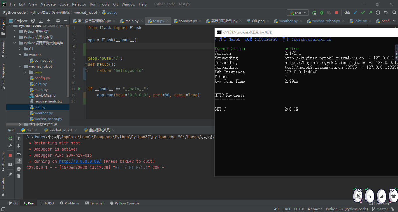This screenshot has width=398, height=212.
Task: Pin the Run tab with the pin icon
Action: [x=10, y=174]
